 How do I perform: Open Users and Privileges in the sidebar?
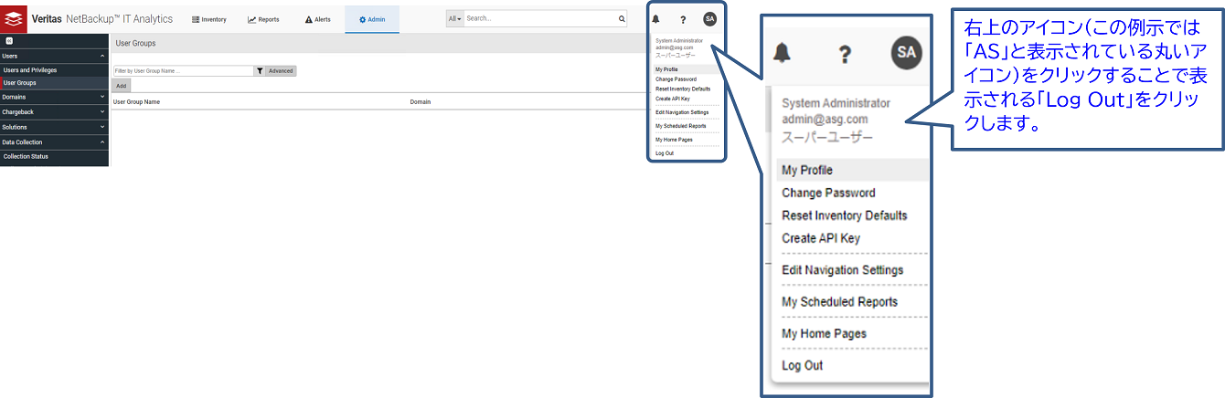[30, 69]
